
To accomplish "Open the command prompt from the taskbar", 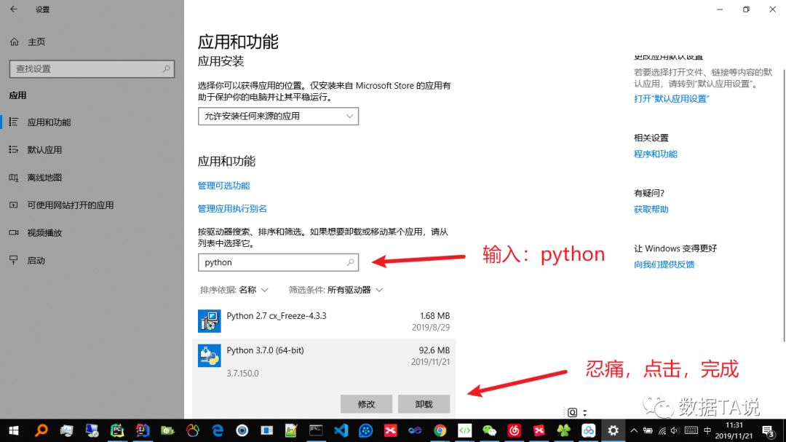I will pyautogui.click(x=316, y=430).
